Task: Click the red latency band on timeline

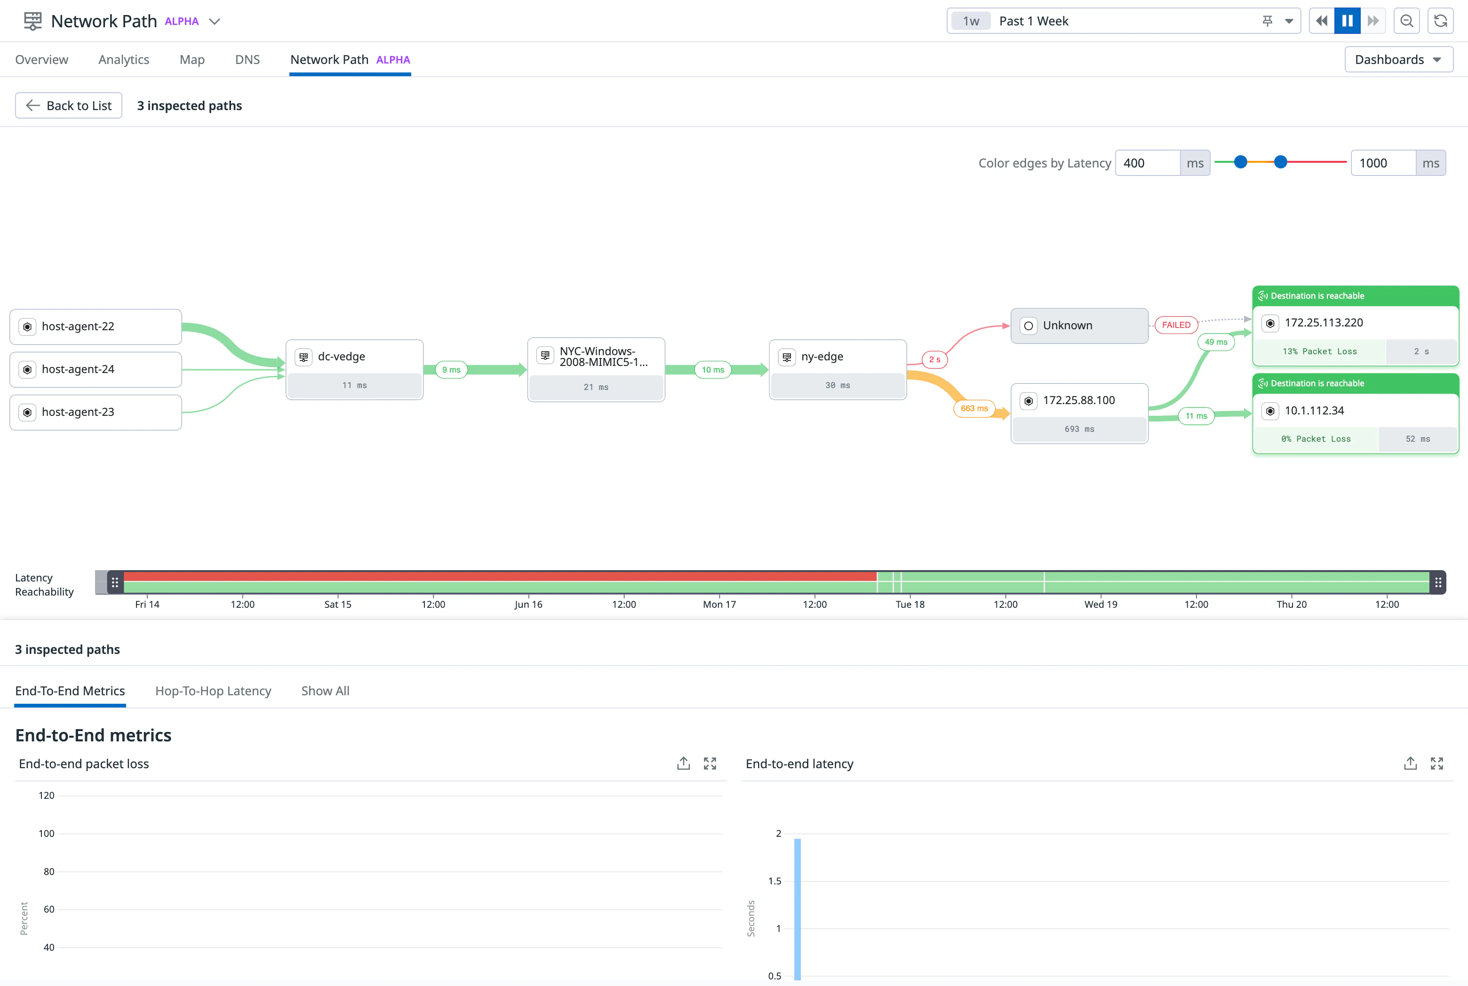Action: [x=500, y=576]
